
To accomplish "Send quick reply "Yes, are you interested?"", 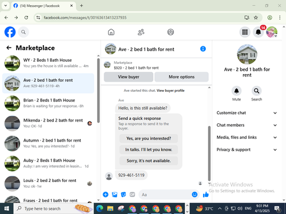I will pyautogui.click(x=149, y=138).
